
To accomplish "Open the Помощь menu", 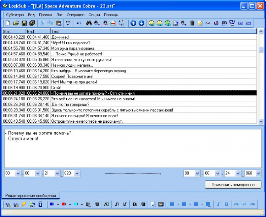I will tap(111, 15).
